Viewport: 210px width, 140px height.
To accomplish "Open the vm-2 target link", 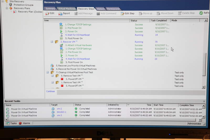I will [x=59, y=109].
